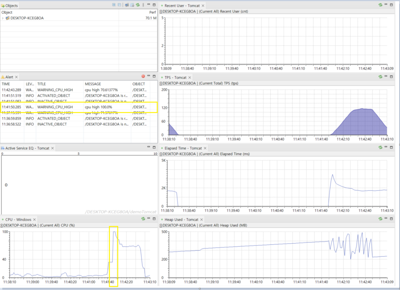Click the Perf column header in Objects panel
Screen dimensions: 400x290
pyautogui.click(x=138, y=12)
